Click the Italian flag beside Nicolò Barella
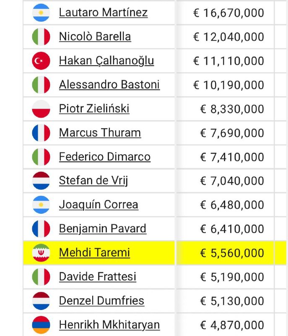The height and width of the screenshot is (336, 288). pos(41,37)
